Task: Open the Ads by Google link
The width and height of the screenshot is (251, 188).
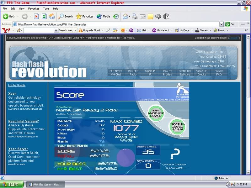Action: tap(17, 85)
